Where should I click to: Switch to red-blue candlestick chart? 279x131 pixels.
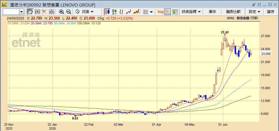tap(107, 12)
